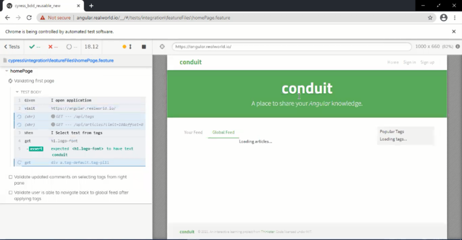Select the get h1.logo-font command

(79, 141)
